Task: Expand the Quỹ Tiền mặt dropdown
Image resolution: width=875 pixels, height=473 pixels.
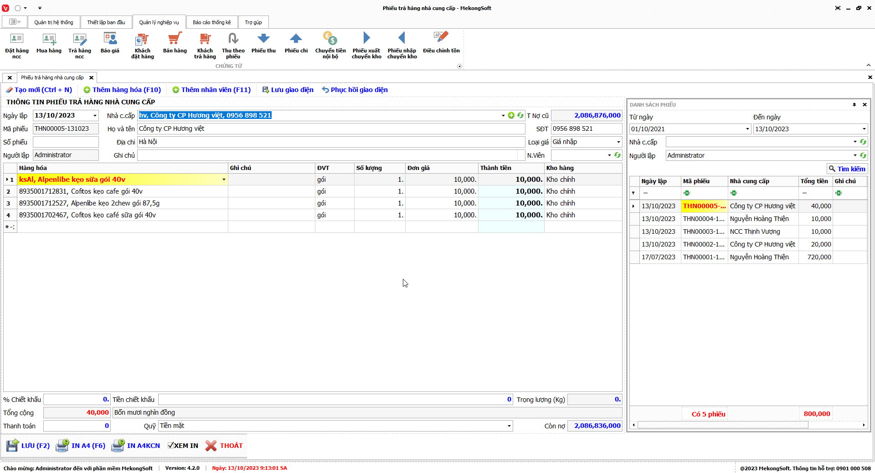Action: click(509, 426)
